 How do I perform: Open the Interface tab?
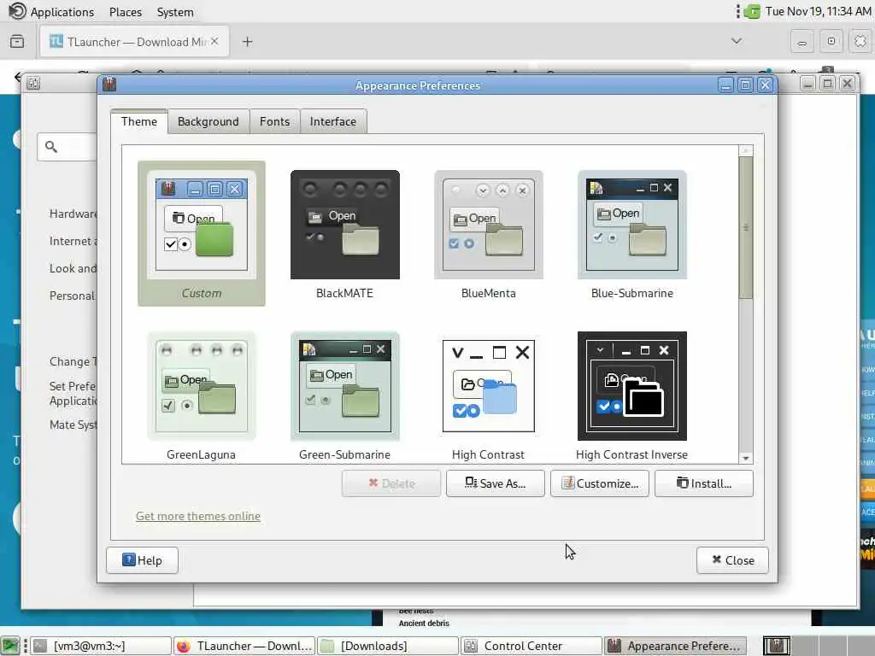tap(333, 121)
